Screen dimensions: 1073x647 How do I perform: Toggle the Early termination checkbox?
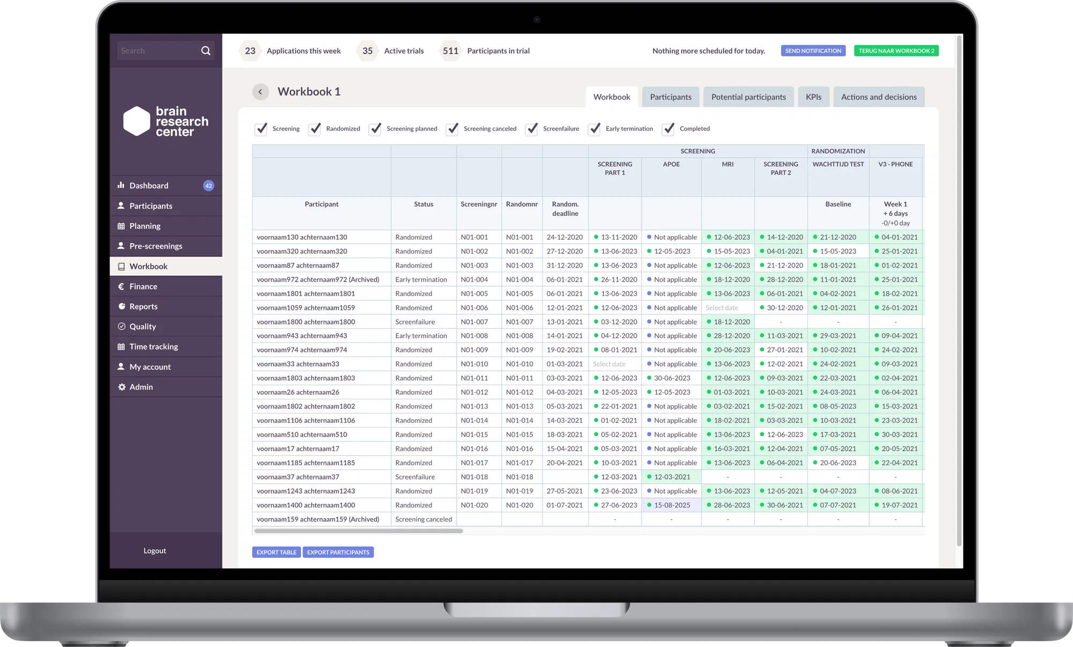(x=594, y=129)
